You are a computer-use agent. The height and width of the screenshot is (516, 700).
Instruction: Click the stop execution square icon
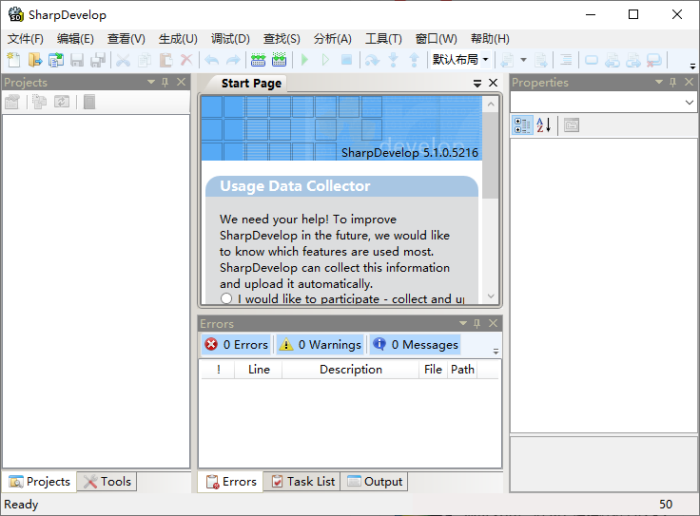347,59
